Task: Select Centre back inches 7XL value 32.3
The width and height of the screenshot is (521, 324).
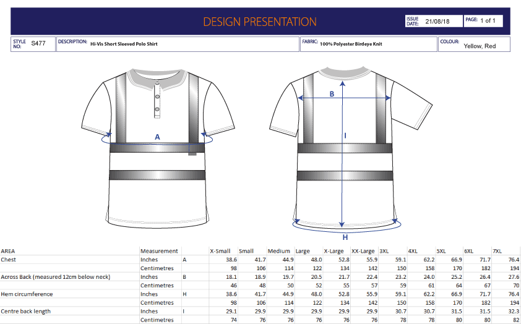Action: [x=514, y=312]
